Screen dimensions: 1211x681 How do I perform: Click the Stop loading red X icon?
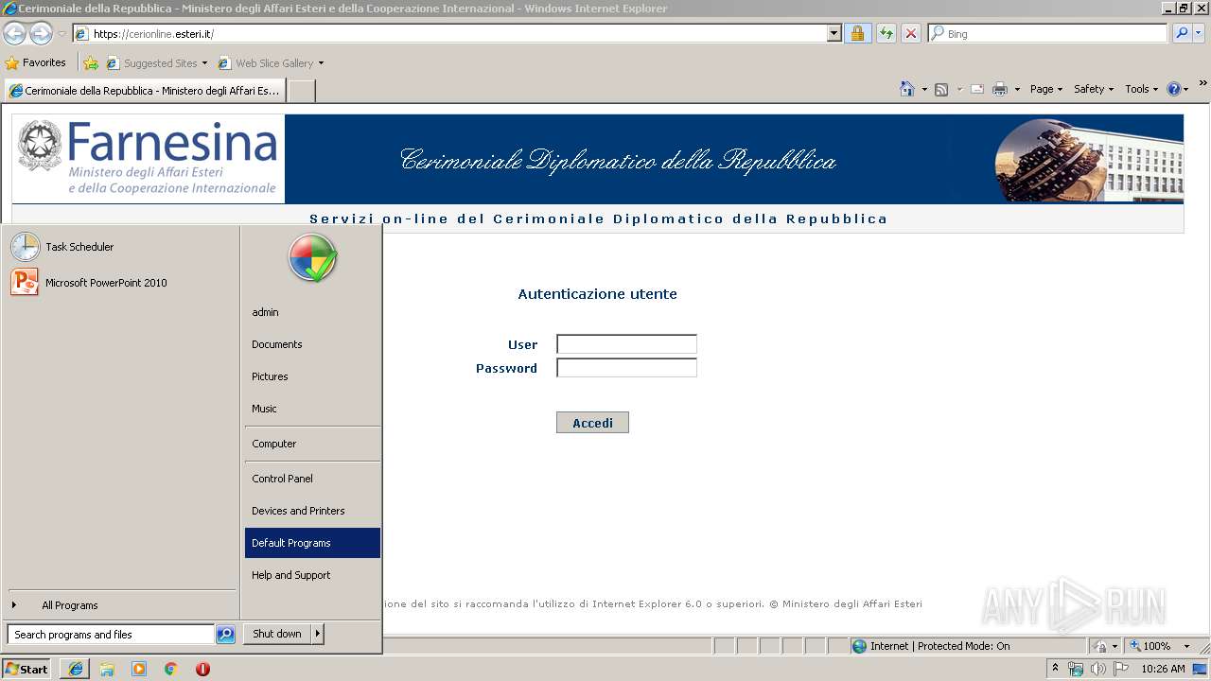pos(911,34)
